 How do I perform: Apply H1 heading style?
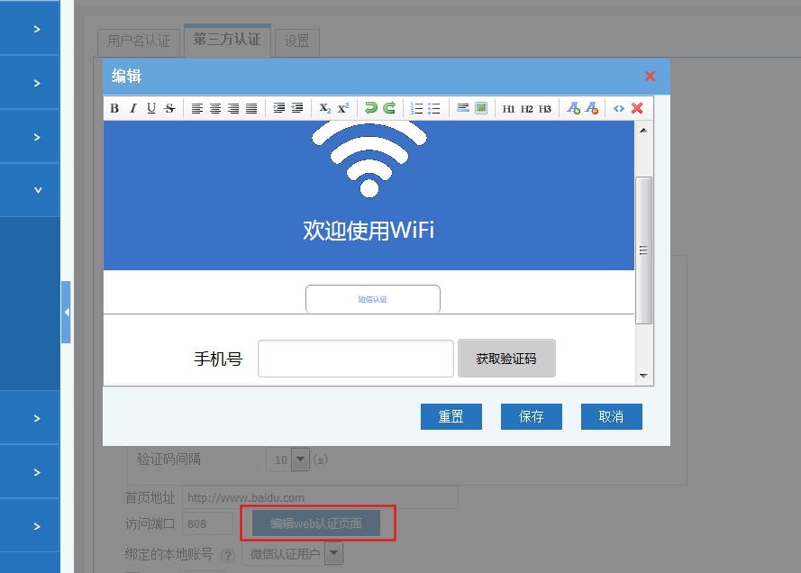point(508,108)
